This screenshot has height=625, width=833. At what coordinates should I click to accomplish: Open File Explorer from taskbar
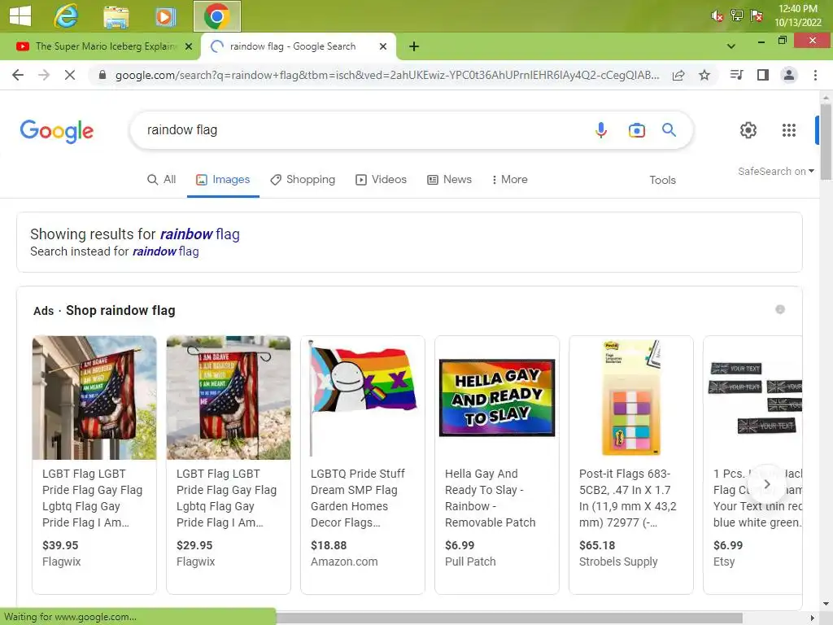click(116, 16)
